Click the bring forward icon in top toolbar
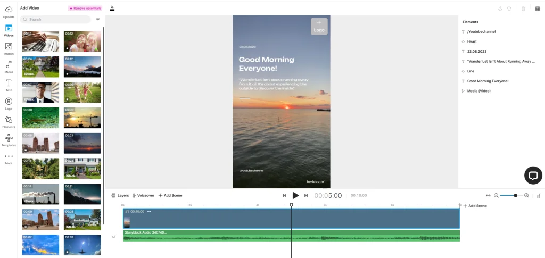Image resolution: width=545 pixels, height=258 pixels. pyautogui.click(x=500, y=9)
